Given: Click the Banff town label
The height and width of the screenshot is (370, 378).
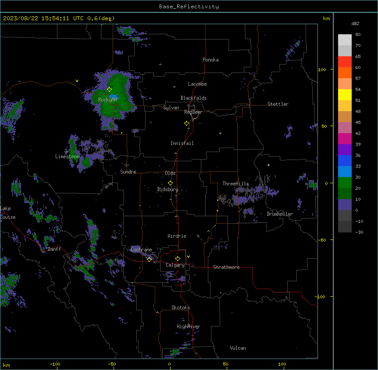Looking at the screenshot, I should click(x=54, y=249).
